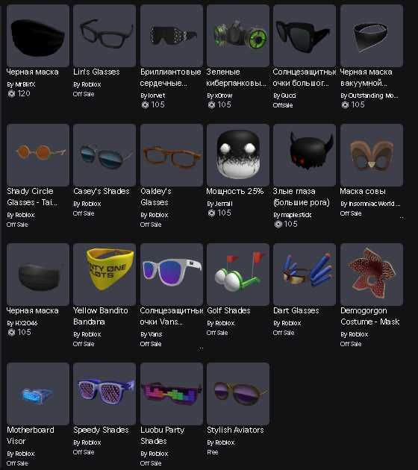Open the Speedy Shades item title
The image size is (418, 470).
(101, 430)
